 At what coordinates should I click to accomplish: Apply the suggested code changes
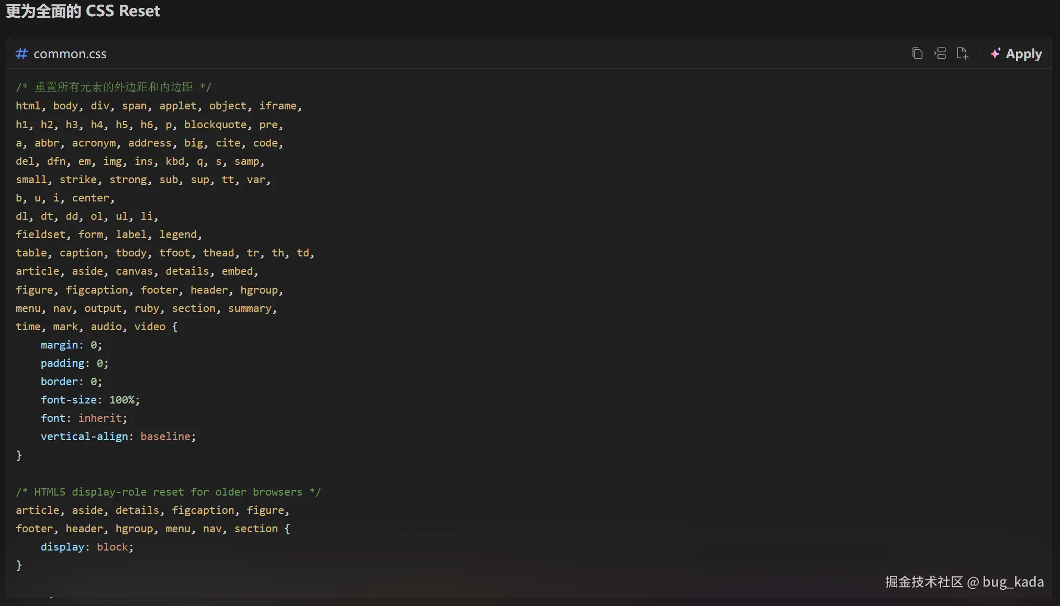point(1023,54)
